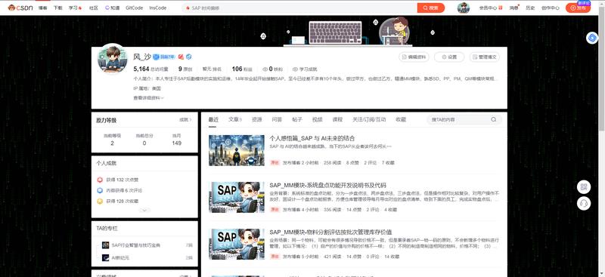The height and width of the screenshot is (277, 605).
Task: Click the top search input field
Action: click(x=299, y=8)
